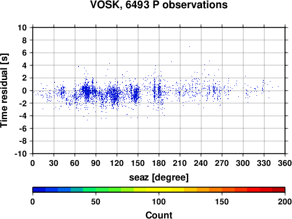The width and height of the screenshot is (292, 219).
Task: Click the x-axis tick label 90
Action: pyautogui.click(x=96, y=163)
